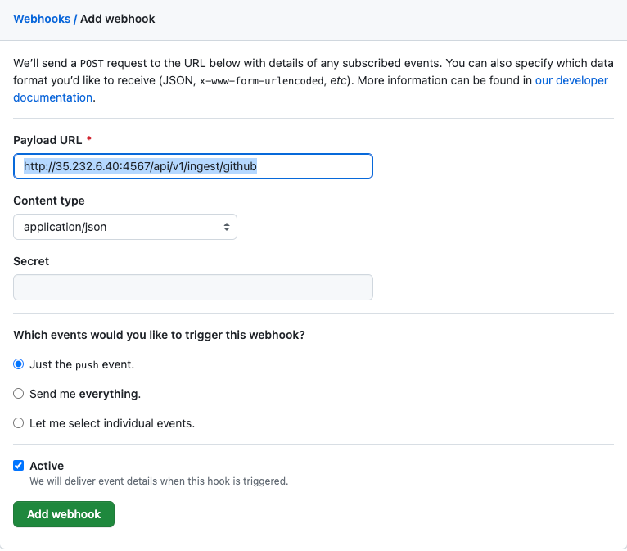Open the Content type dropdown

click(125, 227)
